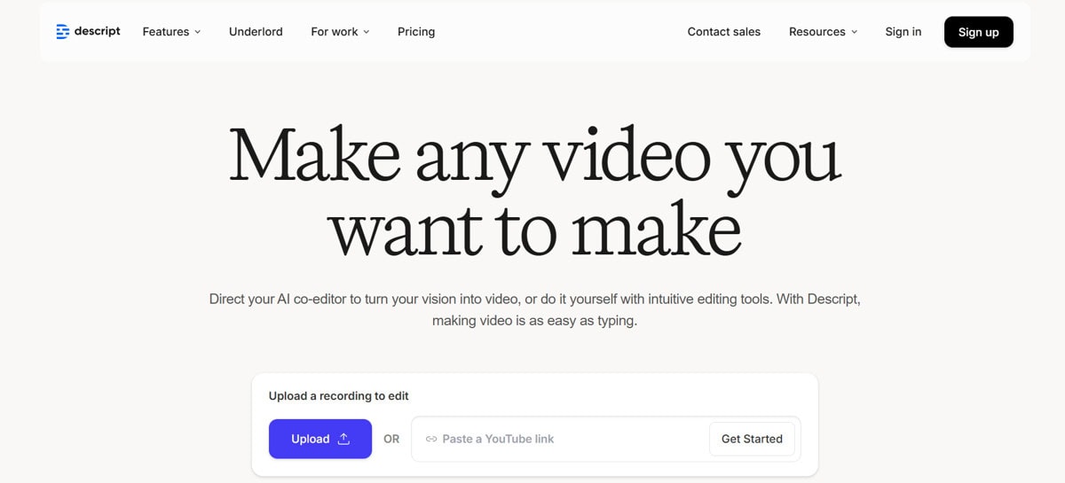Expand the chevron beside For work
The height and width of the screenshot is (483, 1065).
[367, 32]
